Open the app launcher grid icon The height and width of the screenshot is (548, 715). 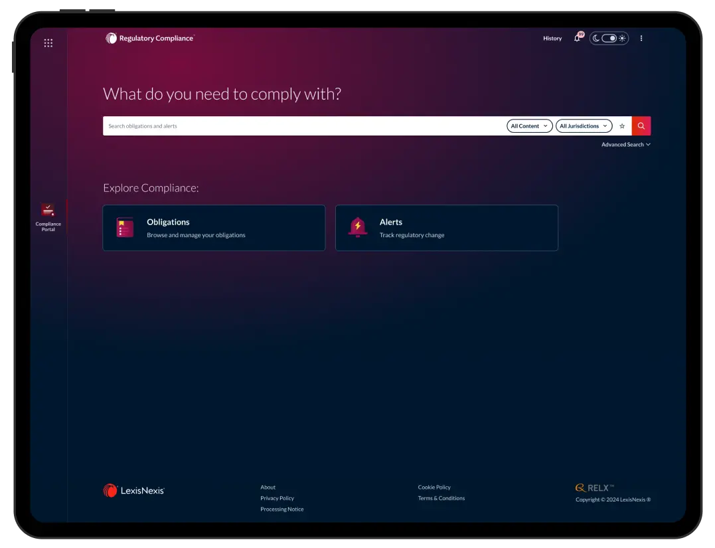pos(48,43)
